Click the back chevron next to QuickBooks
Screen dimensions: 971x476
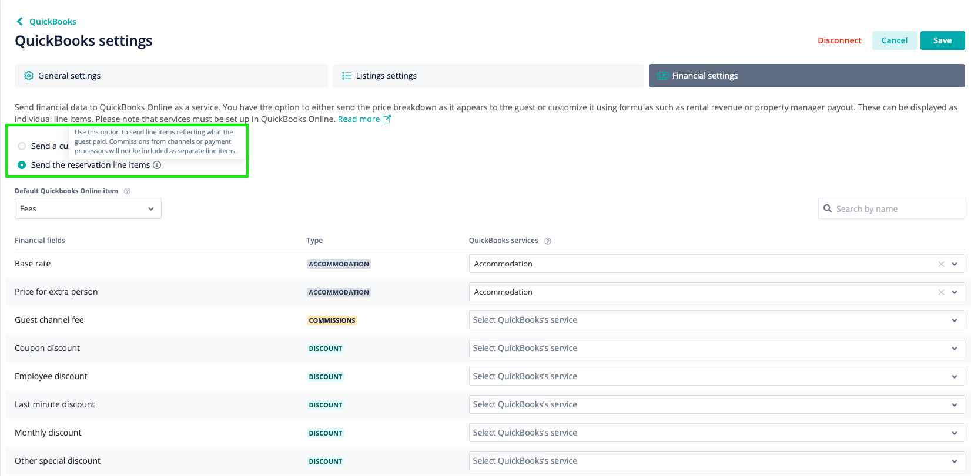[x=19, y=22]
